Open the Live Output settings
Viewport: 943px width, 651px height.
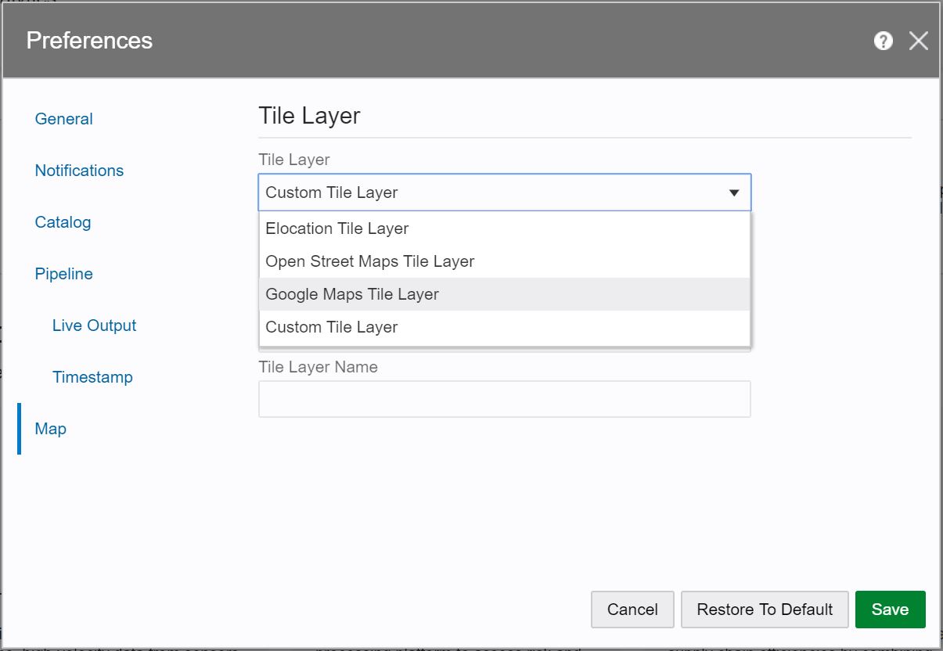[x=94, y=325]
